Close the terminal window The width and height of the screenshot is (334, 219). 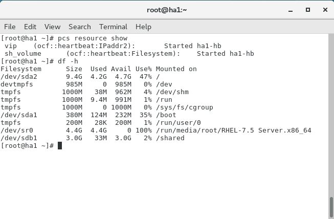tap(325, 10)
